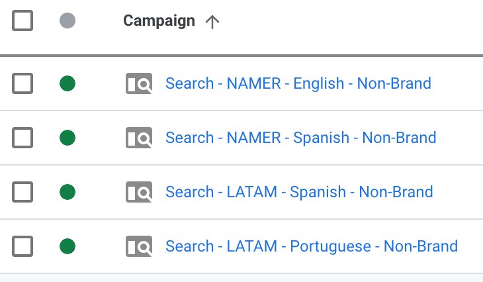Check the NAMER English Non-Brand campaign checkbox

(22, 83)
